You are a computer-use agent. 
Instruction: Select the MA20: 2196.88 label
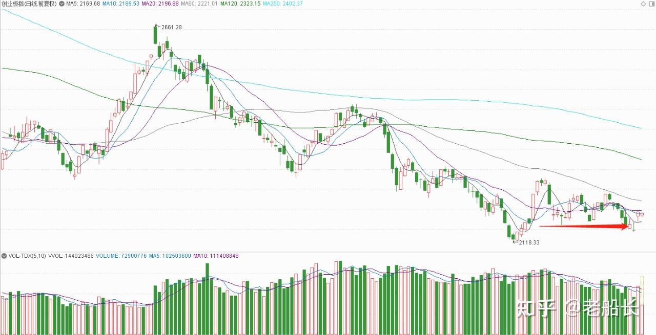coord(160,4)
